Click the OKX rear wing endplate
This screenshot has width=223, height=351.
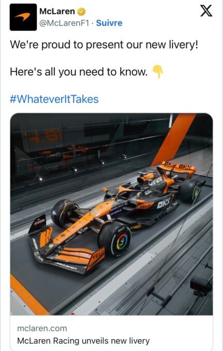pyautogui.click(x=177, y=166)
